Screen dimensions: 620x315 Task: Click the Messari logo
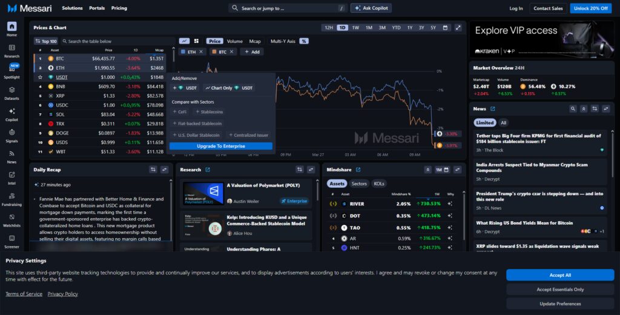[x=29, y=8]
